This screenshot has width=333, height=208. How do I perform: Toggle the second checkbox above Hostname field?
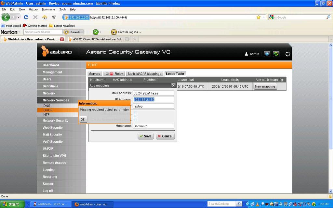tap(135, 120)
